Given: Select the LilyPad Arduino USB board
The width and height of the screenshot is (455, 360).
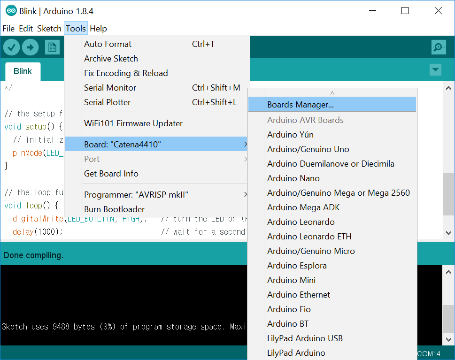Looking at the screenshot, I should coord(332,338).
